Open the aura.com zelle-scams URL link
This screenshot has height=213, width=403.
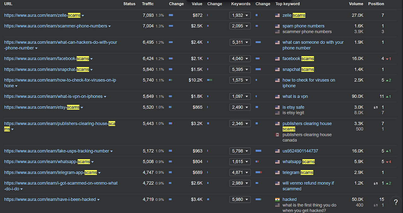(x=42, y=15)
